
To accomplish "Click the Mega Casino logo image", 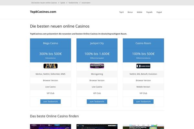I will [x=50, y=66].
